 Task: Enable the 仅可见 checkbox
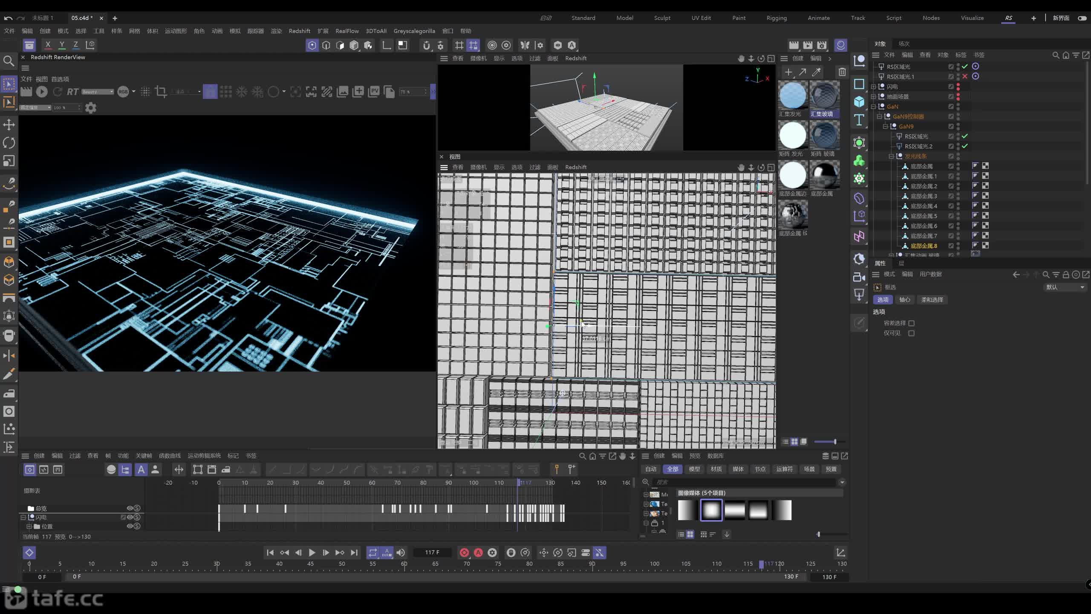point(911,333)
